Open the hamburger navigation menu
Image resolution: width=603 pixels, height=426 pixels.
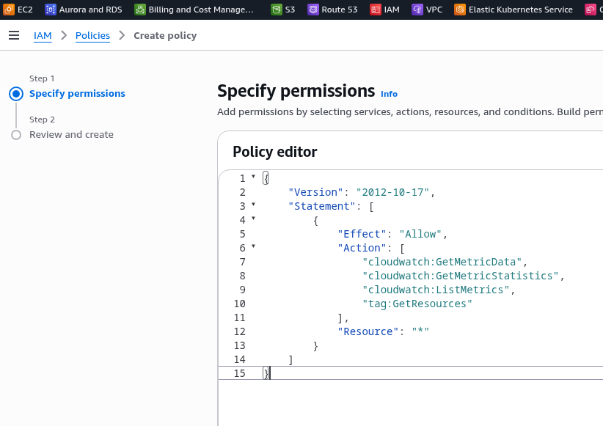point(14,35)
